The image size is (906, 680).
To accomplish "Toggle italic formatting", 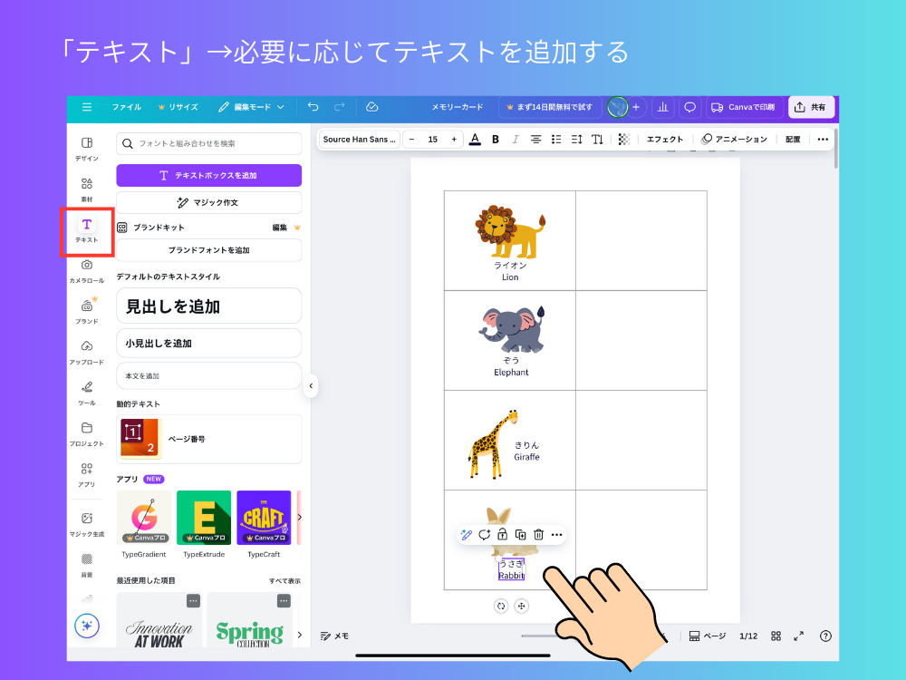I will point(515,139).
